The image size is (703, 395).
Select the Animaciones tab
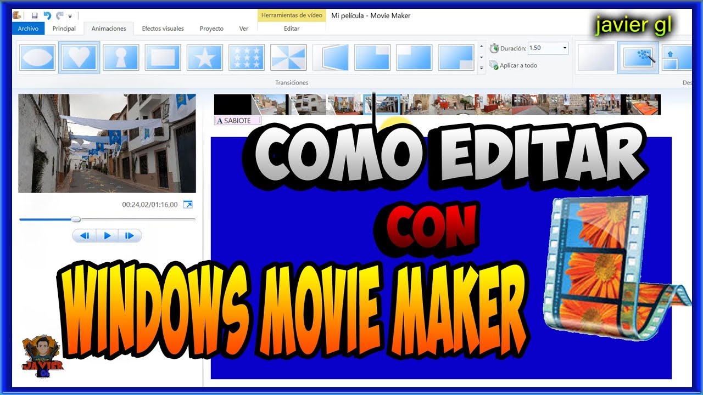(x=109, y=29)
